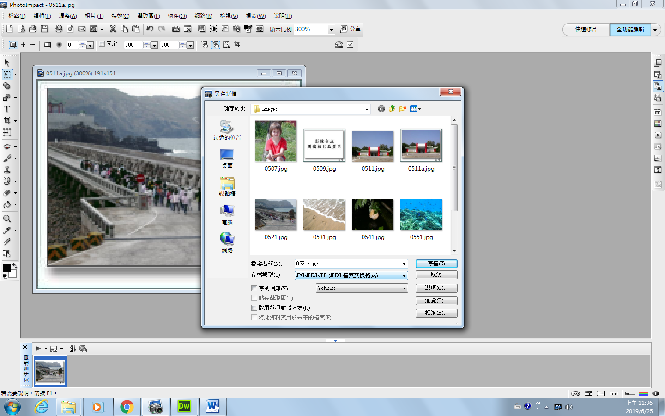Expand the 存檔類型 file format dropdown
This screenshot has width=665, height=416.
tap(404, 275)
